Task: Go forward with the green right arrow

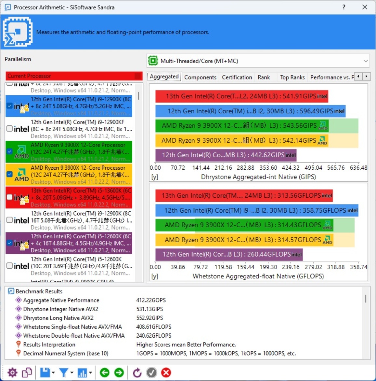Action: click(119, 373)
